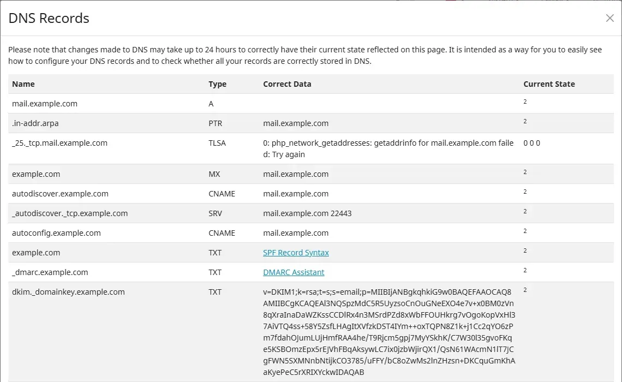Viewport: 622px width, 382px height.
Task: Click TXT type in the SPF Record Syntax row
Action: tap(215, 253)
